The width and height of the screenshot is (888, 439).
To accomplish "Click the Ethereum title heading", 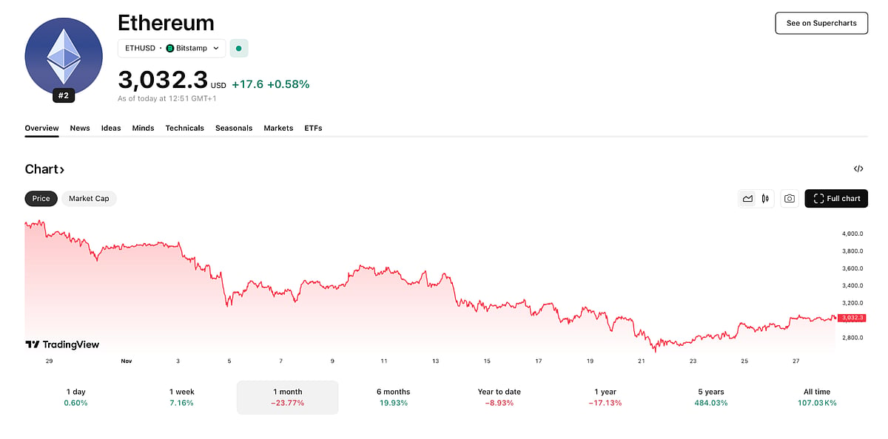I will 166,22.
